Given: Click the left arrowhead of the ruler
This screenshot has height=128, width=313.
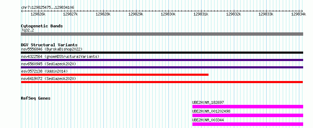Looking at the screenshot, I should click(21, 11).
